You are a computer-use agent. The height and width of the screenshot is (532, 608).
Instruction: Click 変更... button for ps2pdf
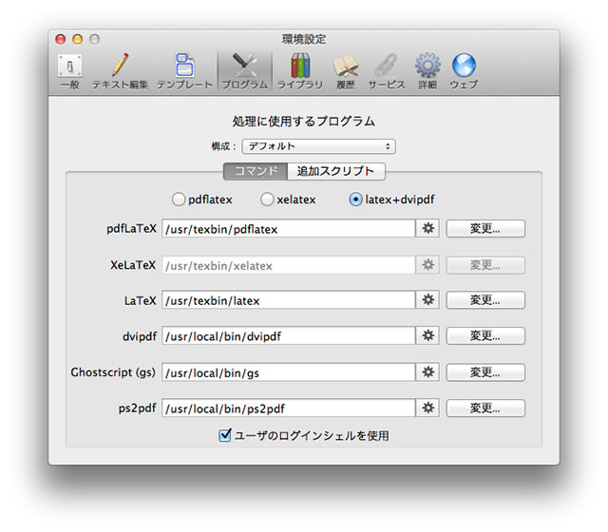pyautogui.click(x=485, y=408)
